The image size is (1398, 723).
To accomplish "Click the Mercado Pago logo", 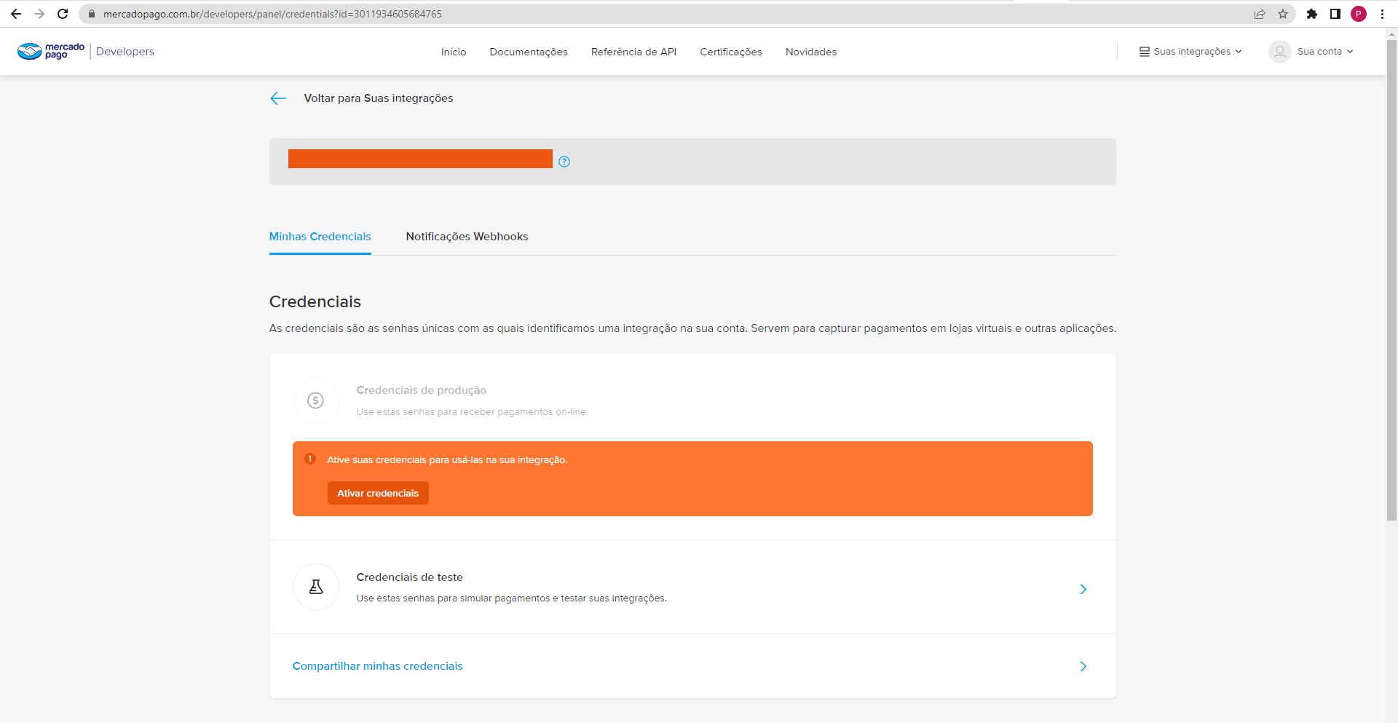I will point(51,51).
